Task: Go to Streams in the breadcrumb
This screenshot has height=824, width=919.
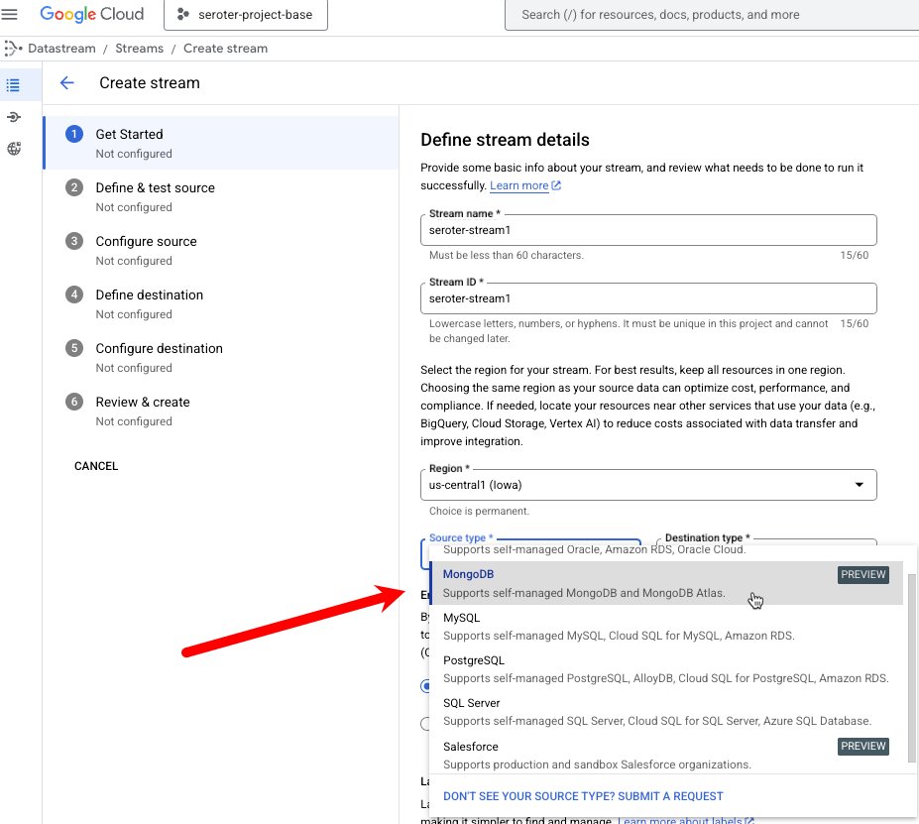Action: tap(139, 48)
